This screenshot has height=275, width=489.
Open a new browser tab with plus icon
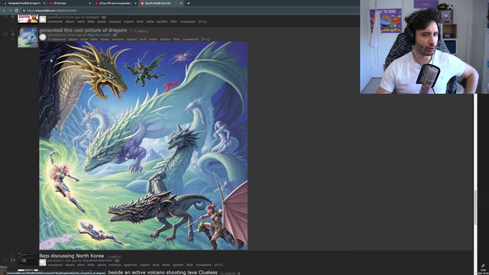(189, 3)
